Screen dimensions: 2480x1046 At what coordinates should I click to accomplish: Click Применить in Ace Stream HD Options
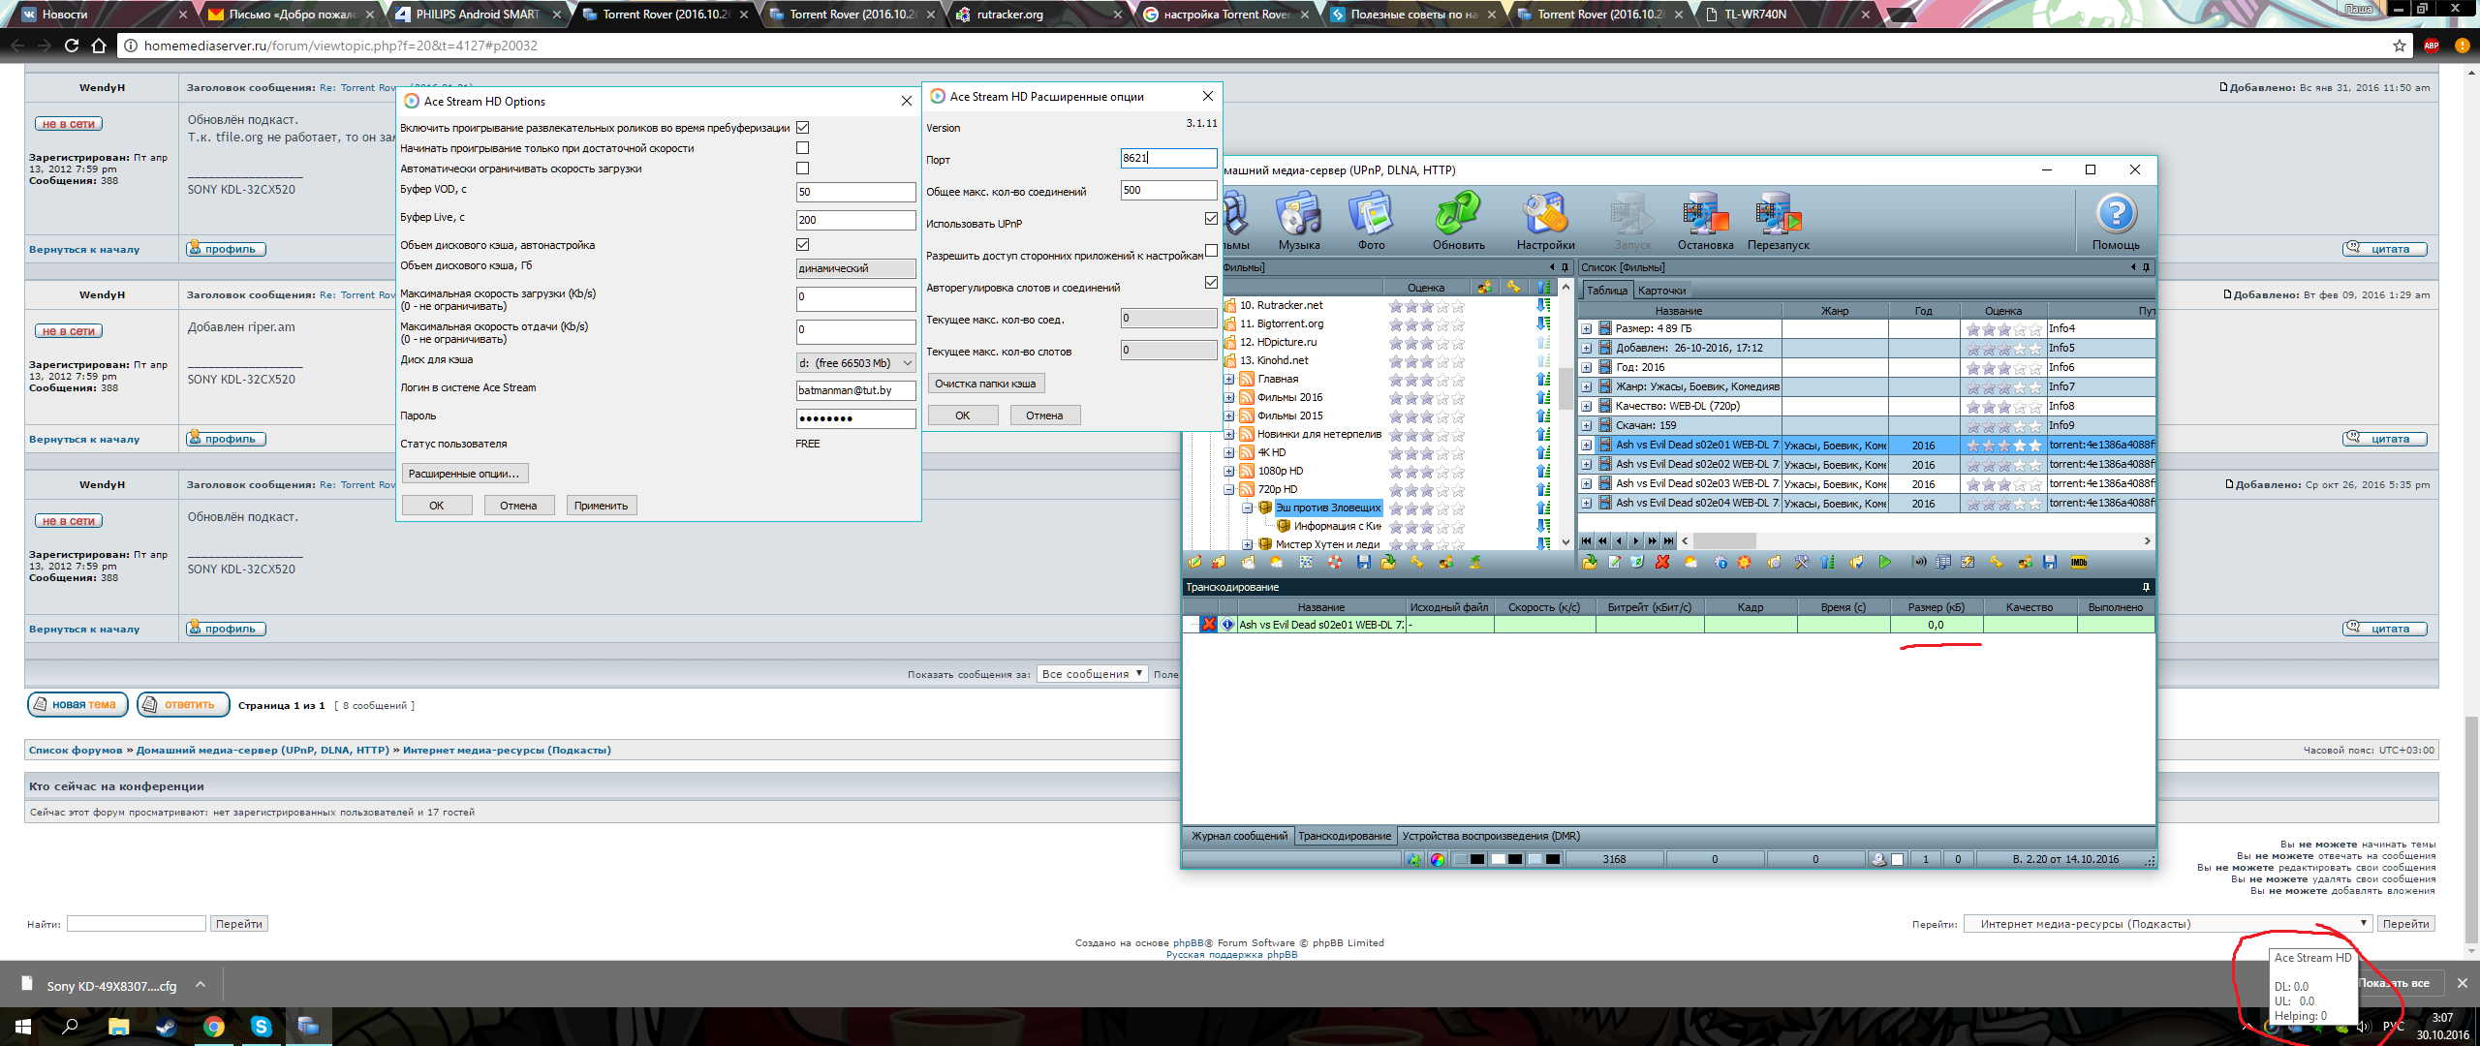(x=601, y=505)
